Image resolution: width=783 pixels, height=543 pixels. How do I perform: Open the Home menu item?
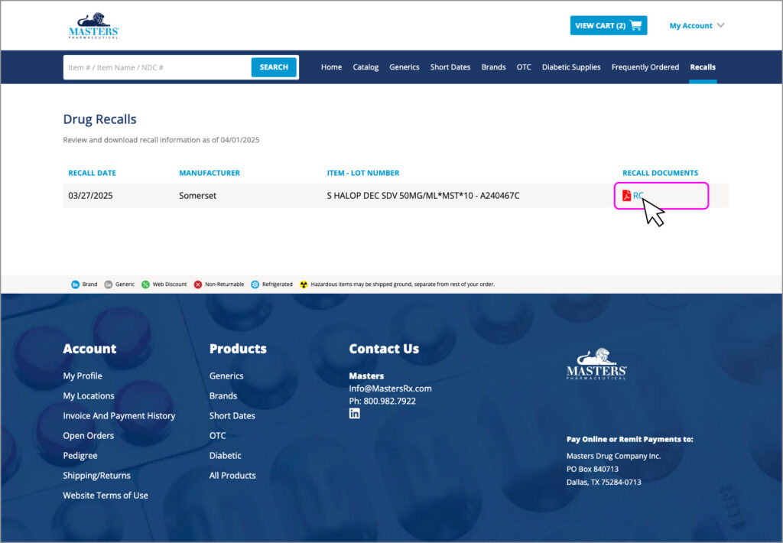coord(332,67)
